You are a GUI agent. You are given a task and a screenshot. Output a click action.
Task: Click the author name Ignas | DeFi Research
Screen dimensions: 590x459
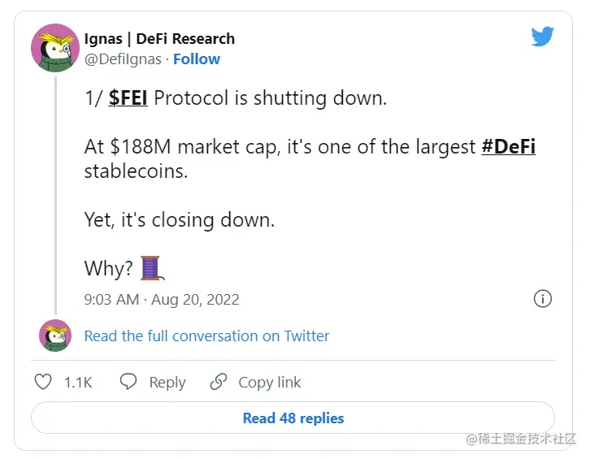click(x=159, y=39)
